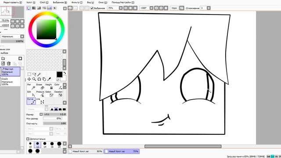Select the Pressure tool
This screenshot has height=158, width=281.
40,93
